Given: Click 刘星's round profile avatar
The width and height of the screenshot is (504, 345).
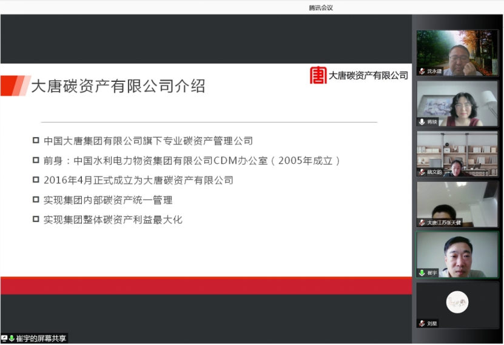Looking at the screenshot, I should (x=457, y=302).
